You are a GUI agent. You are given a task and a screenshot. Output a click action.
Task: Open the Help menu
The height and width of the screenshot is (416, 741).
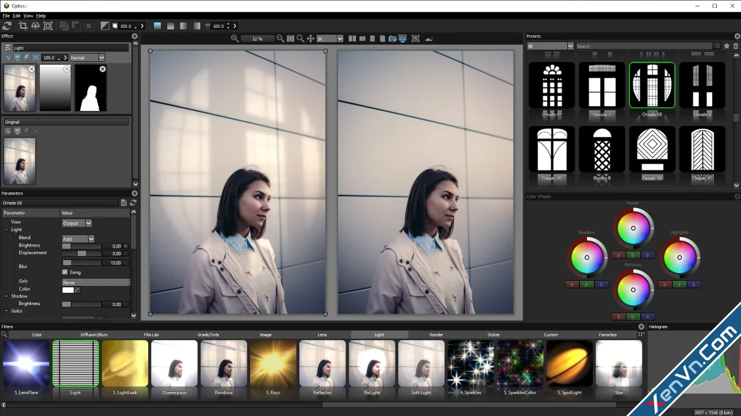click(x=41, y=16)
